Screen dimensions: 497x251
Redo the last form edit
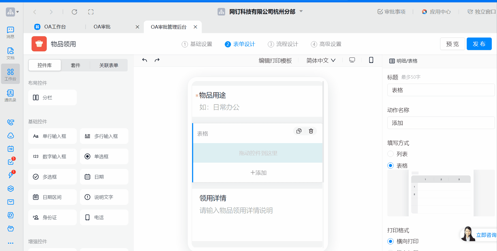157,60
